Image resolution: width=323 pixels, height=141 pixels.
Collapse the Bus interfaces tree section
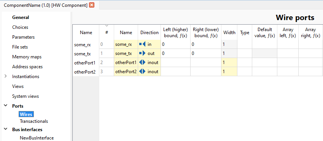pos(6,130)
